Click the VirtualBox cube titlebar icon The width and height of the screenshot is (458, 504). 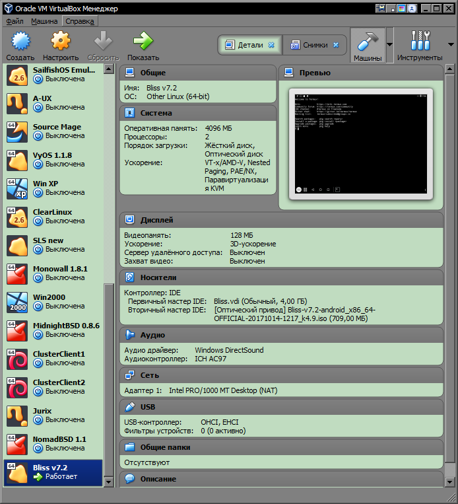(x=9, y=8)
